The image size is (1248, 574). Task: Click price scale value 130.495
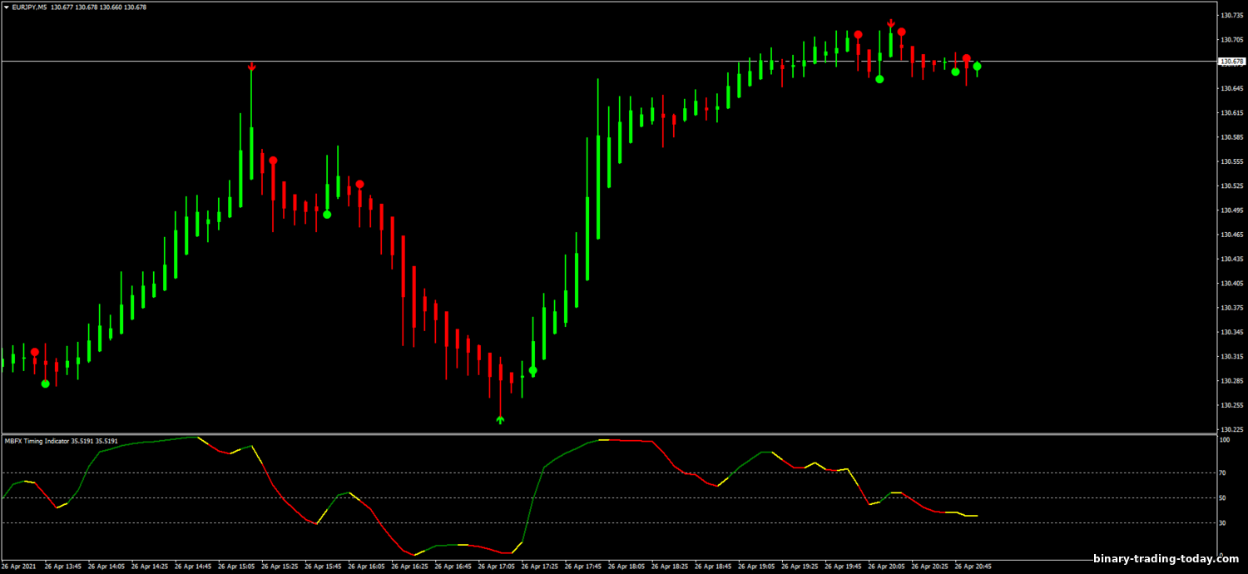1232,210
